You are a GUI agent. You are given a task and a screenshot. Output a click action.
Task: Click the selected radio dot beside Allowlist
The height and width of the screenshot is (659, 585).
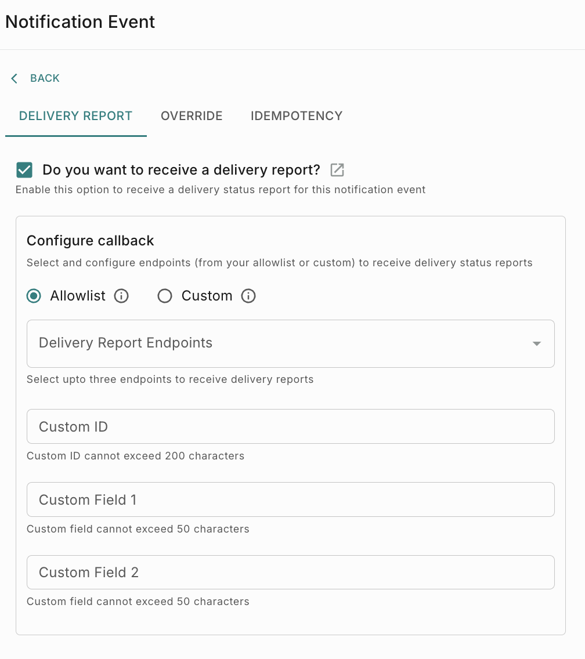point(34,296)
